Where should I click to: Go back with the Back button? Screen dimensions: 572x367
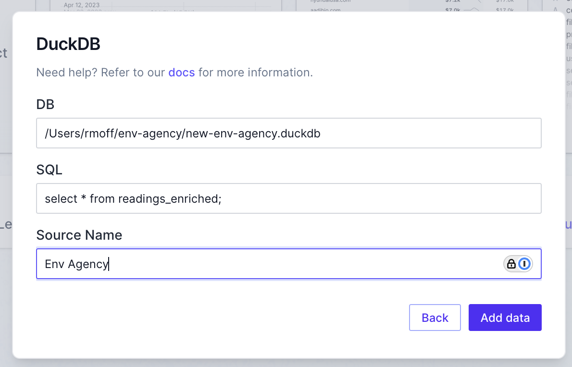tap(435, 318)
